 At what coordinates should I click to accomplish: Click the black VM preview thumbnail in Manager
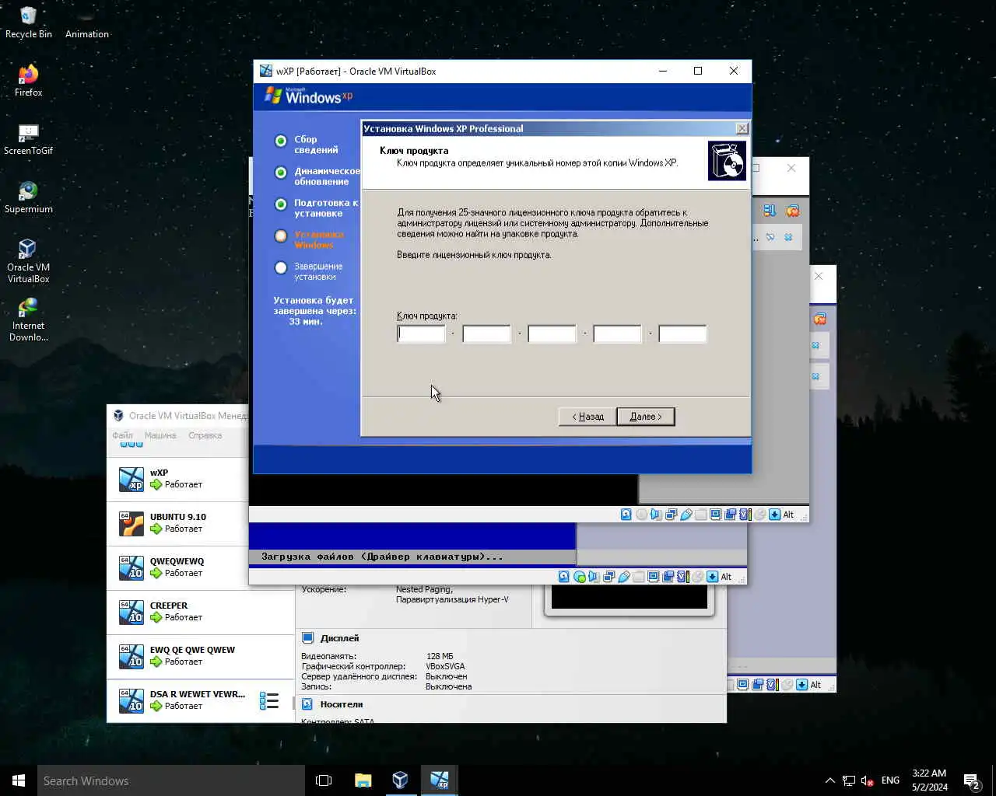629,597
